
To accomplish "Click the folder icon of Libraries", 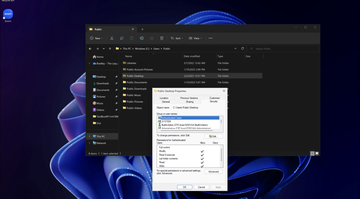I will tap(125, 63).
